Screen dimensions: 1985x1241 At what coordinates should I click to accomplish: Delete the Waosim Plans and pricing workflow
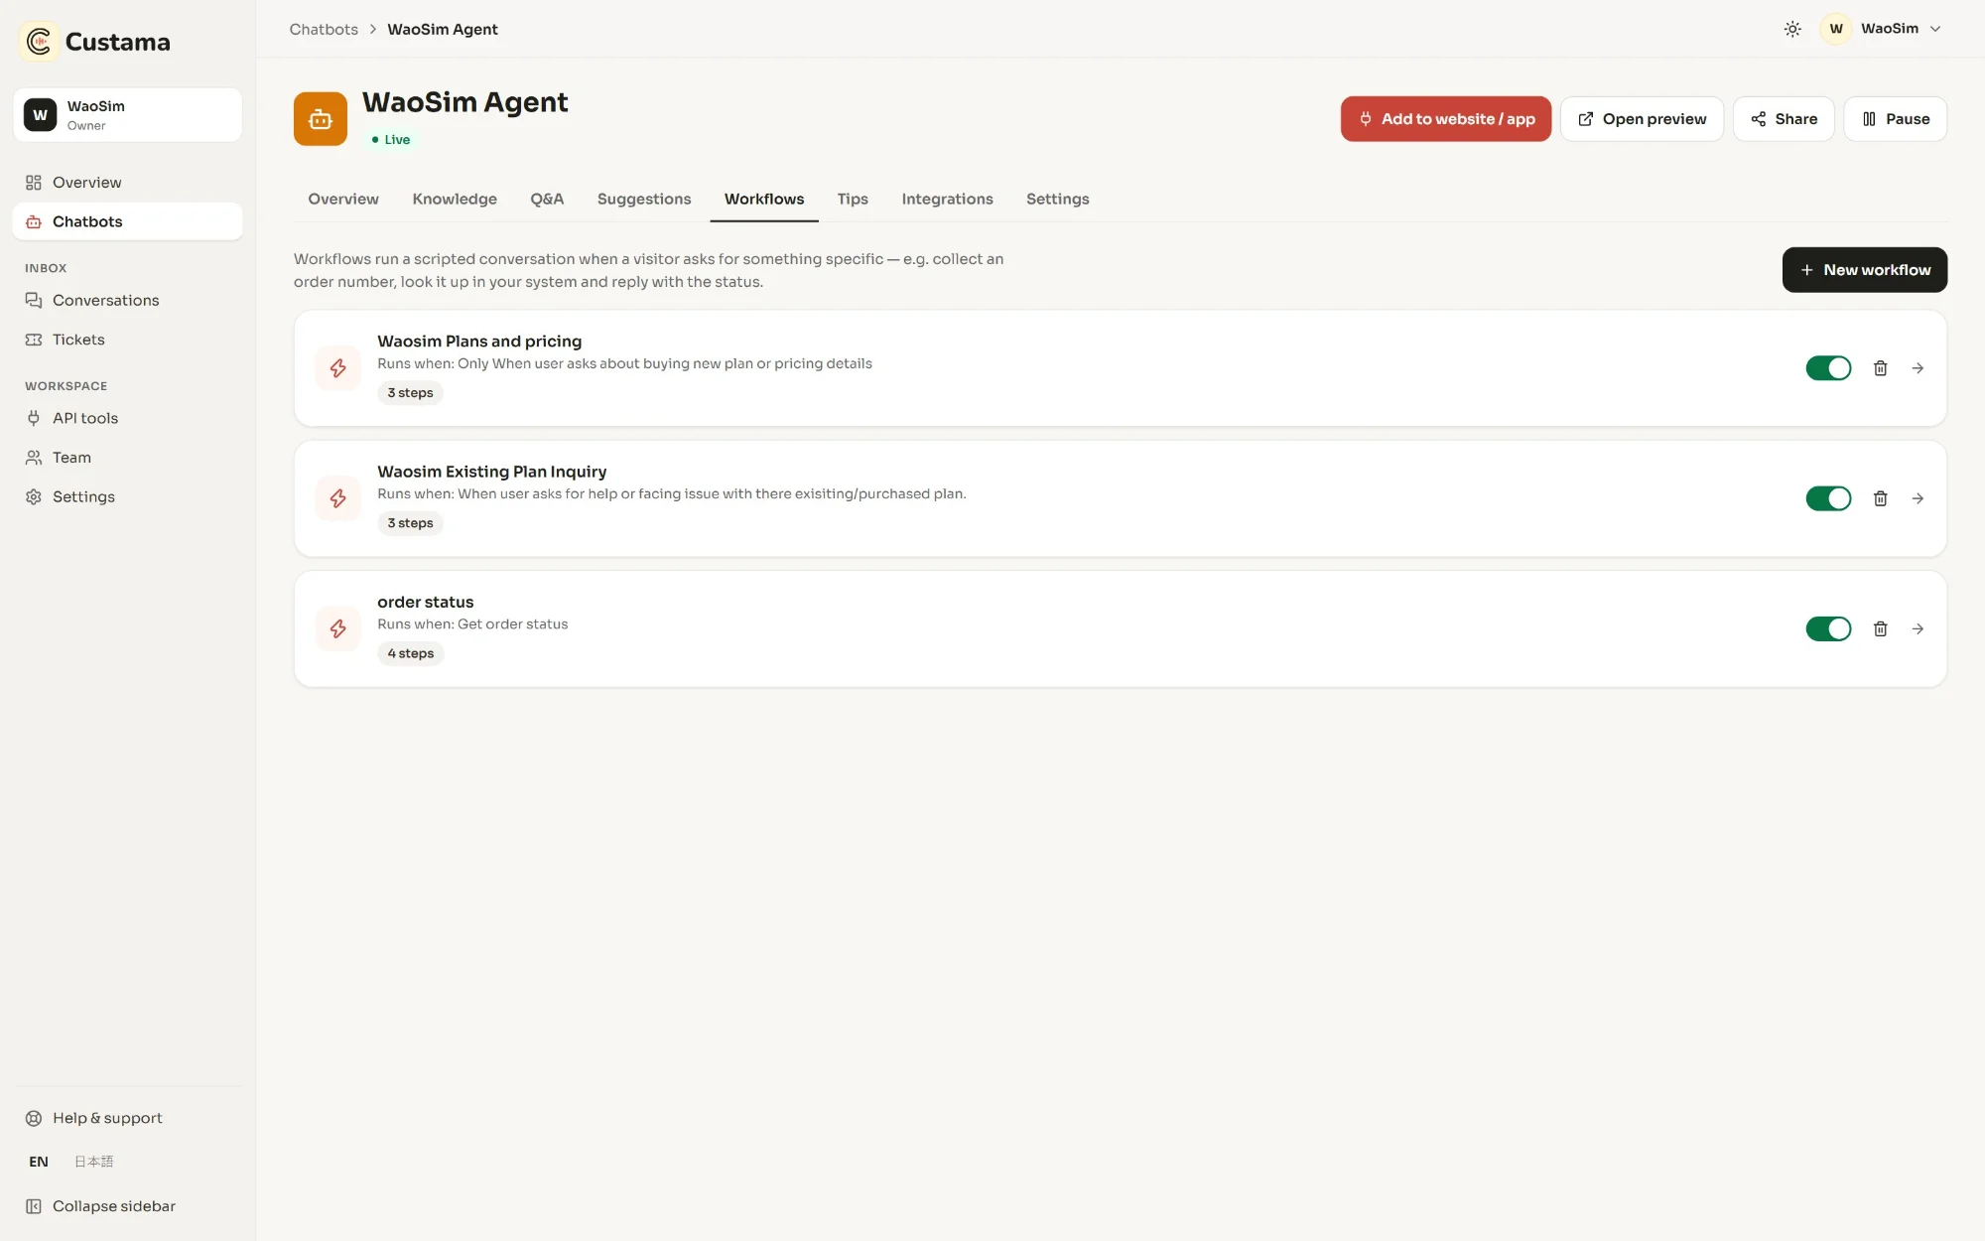coord(1880,368)
